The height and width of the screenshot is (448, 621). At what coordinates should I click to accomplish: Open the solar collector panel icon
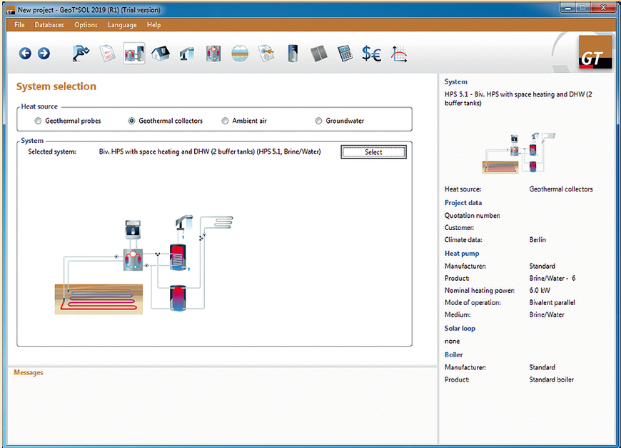pyautogui.click(x=318, y=54)
